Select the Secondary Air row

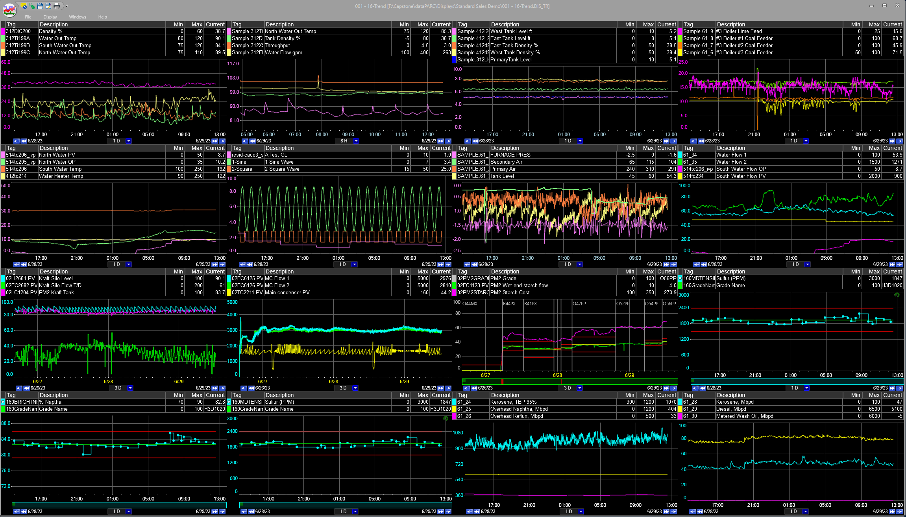point(565,162)
